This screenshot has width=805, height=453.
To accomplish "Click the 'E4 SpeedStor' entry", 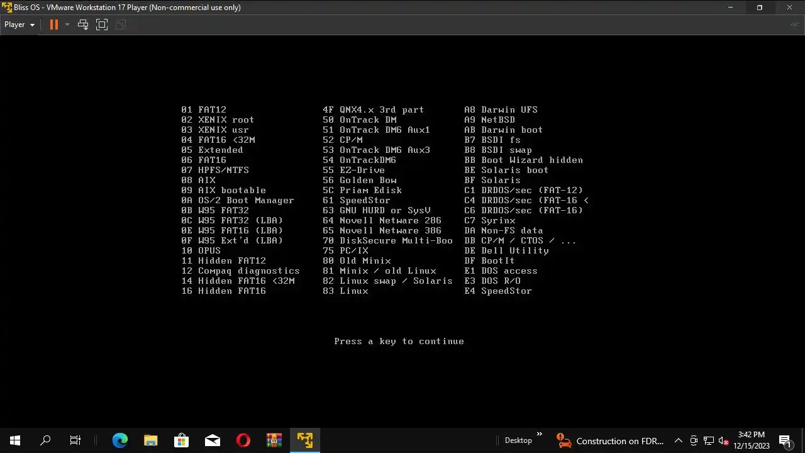I will point(498,291).
